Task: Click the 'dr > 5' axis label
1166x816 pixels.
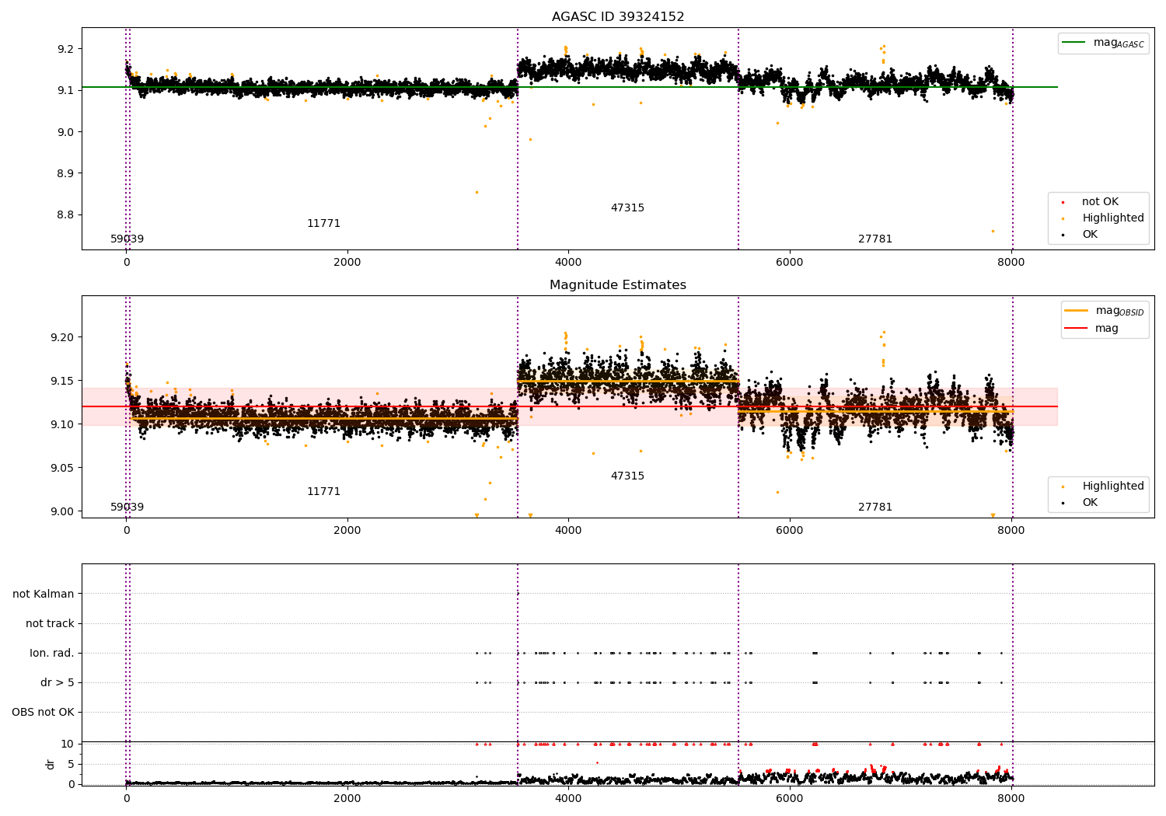Action: [58, 683]
